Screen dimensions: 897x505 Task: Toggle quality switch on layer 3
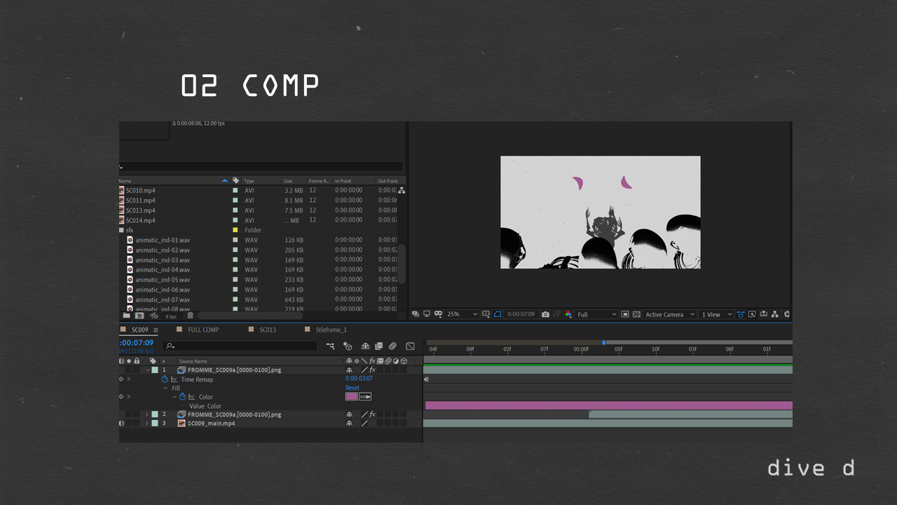364,423
